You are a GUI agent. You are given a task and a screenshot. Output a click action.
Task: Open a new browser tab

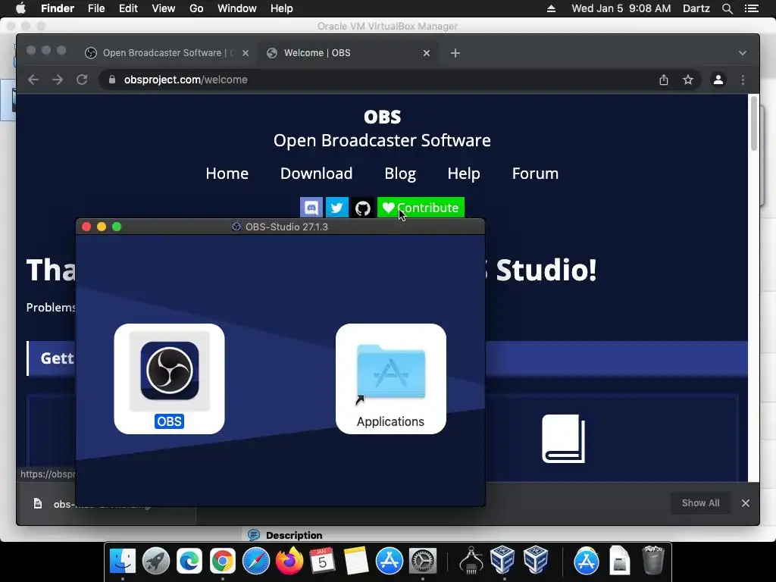pos(455,53)
